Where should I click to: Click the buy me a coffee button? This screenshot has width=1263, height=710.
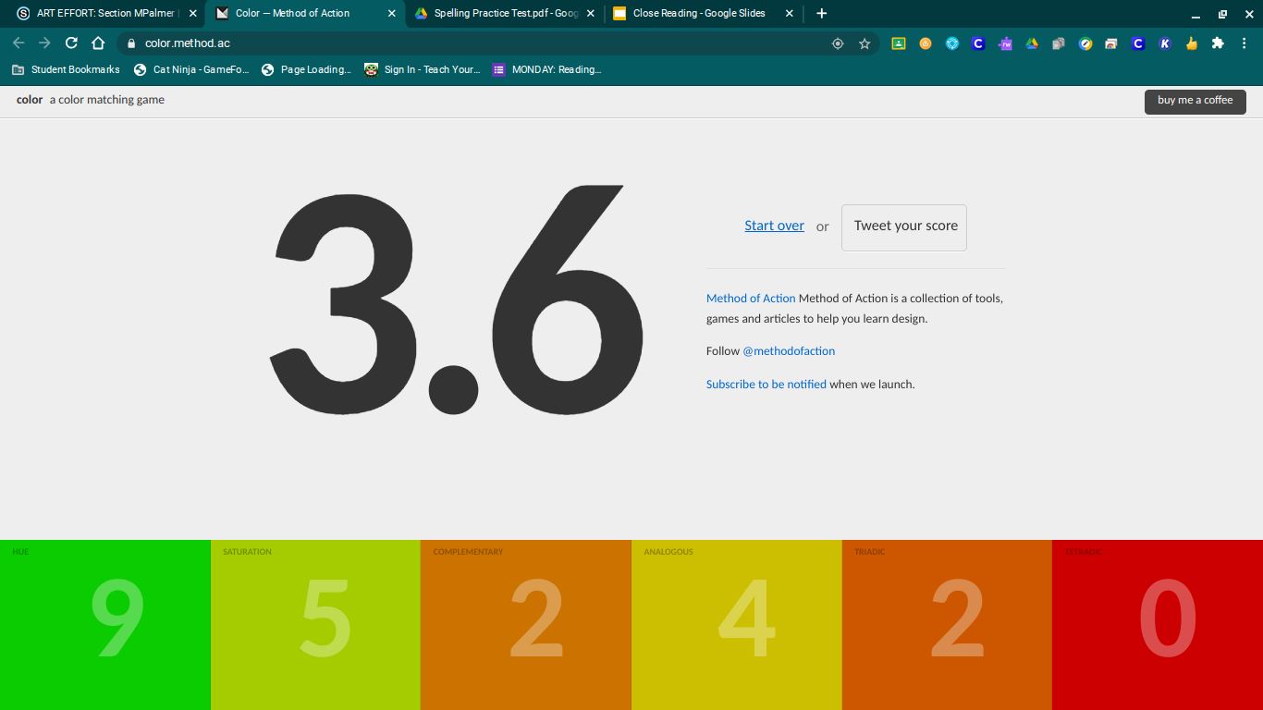pos(1195,101)
